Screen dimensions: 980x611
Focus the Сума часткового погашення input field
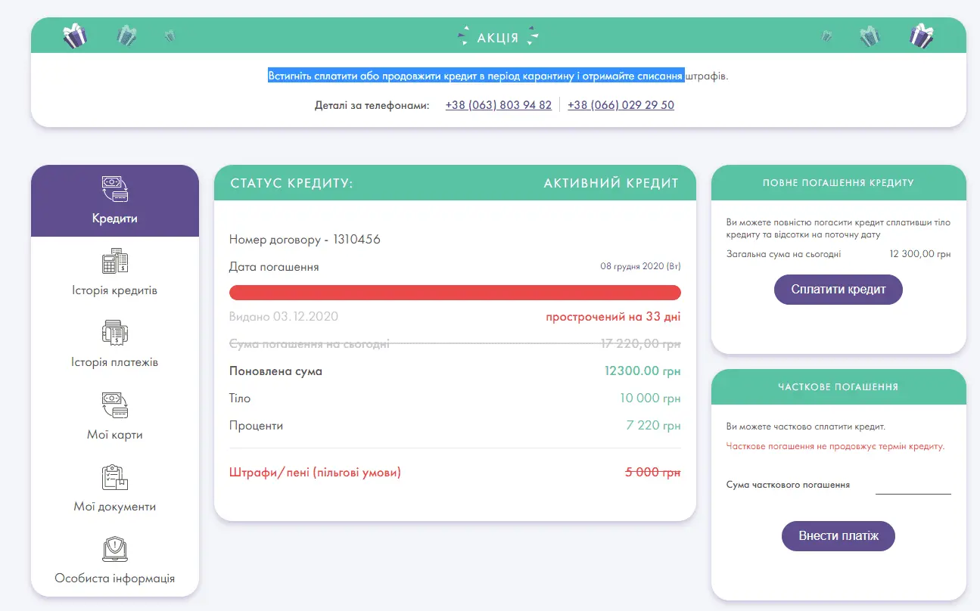913,485
